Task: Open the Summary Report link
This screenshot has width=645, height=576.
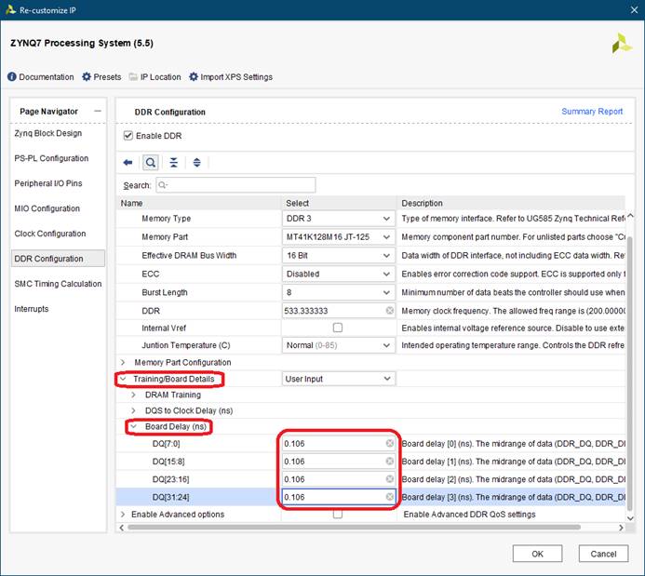Action: tap(592, 112)
